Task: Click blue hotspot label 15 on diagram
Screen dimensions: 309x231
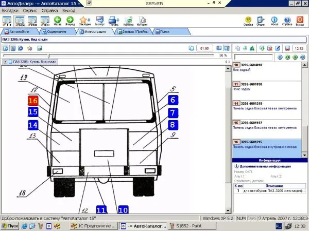Action: [33, 112]
